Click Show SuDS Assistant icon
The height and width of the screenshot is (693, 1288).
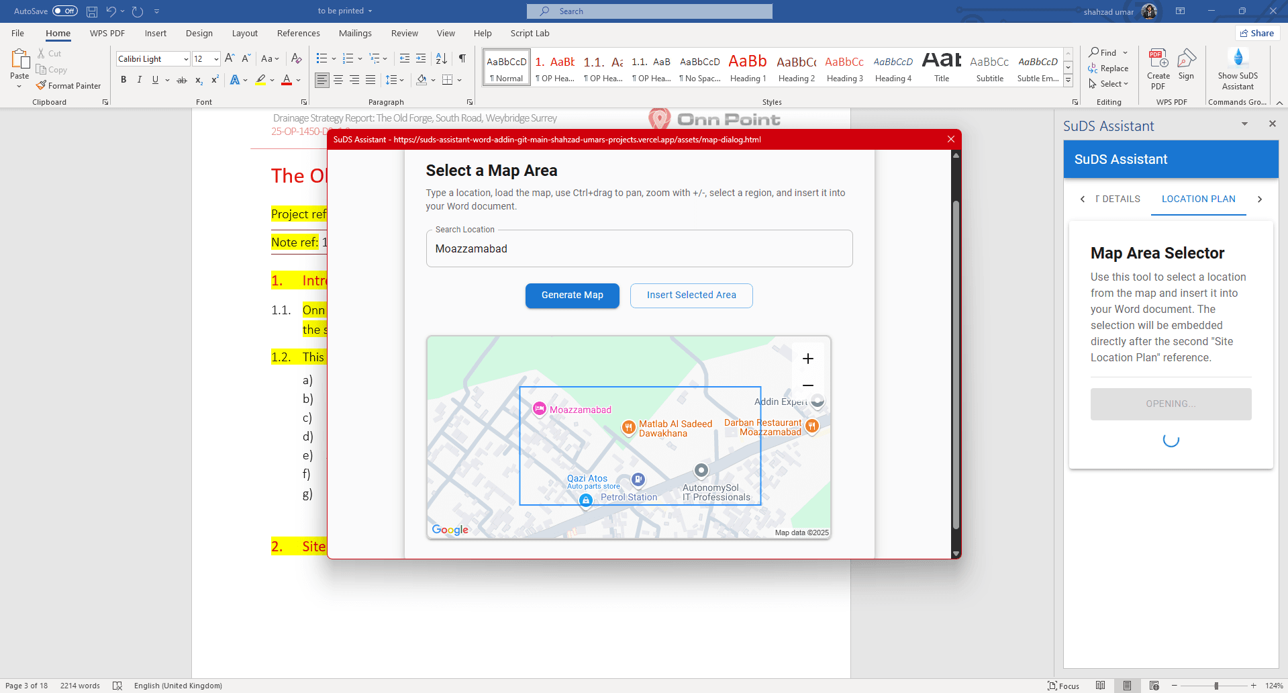point(1238,68)
